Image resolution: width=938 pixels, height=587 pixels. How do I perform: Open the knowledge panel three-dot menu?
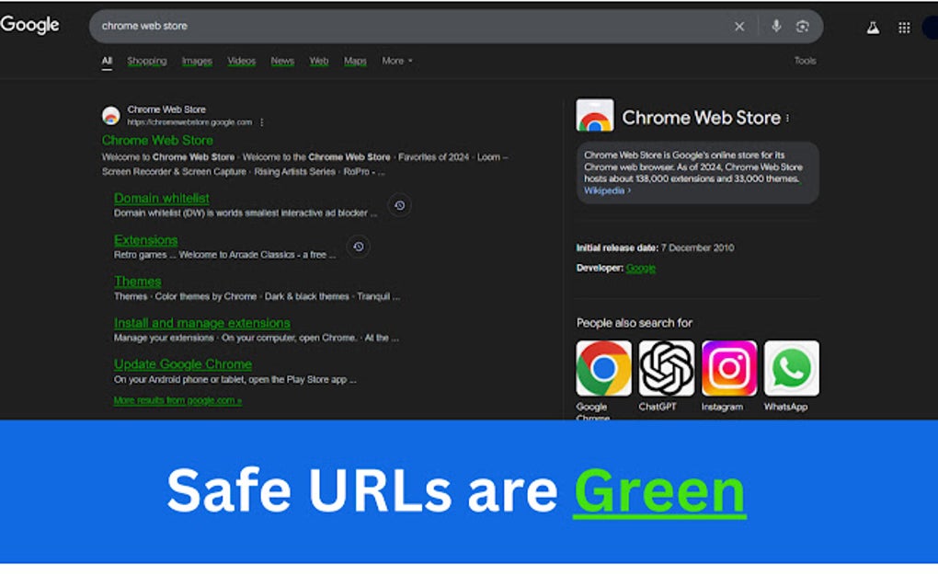(x=788, y=117)
